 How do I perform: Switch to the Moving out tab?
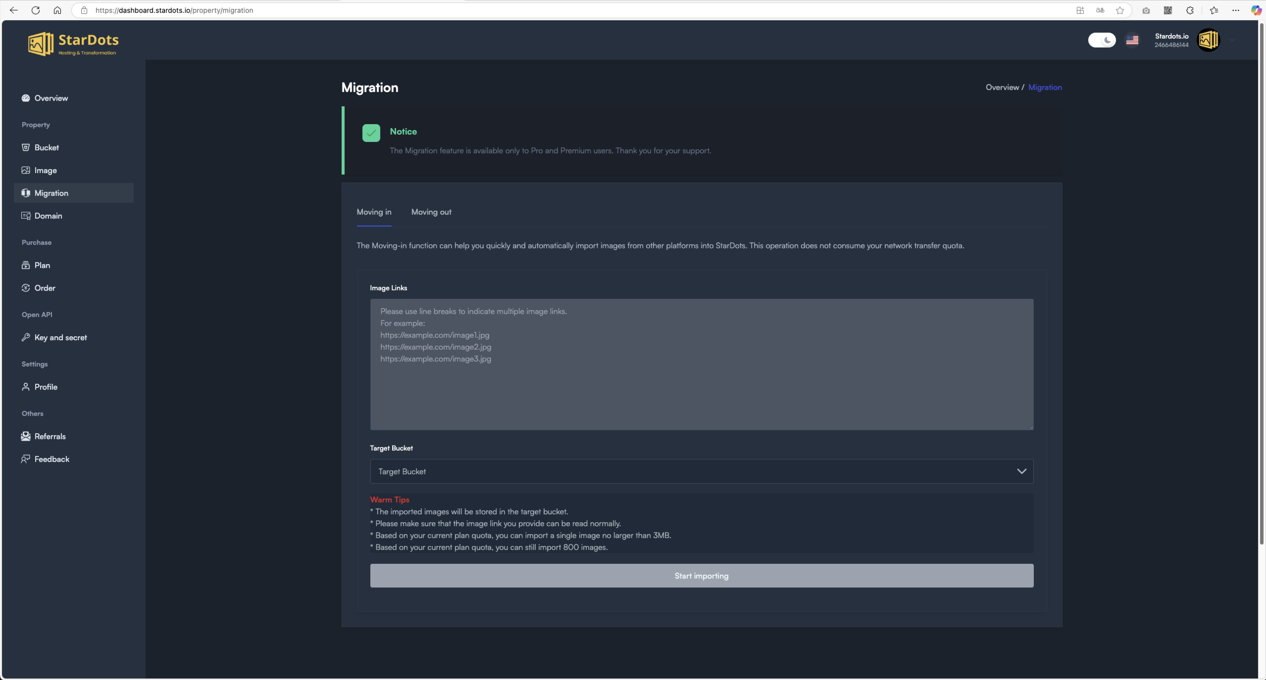(x=431, y=212)
